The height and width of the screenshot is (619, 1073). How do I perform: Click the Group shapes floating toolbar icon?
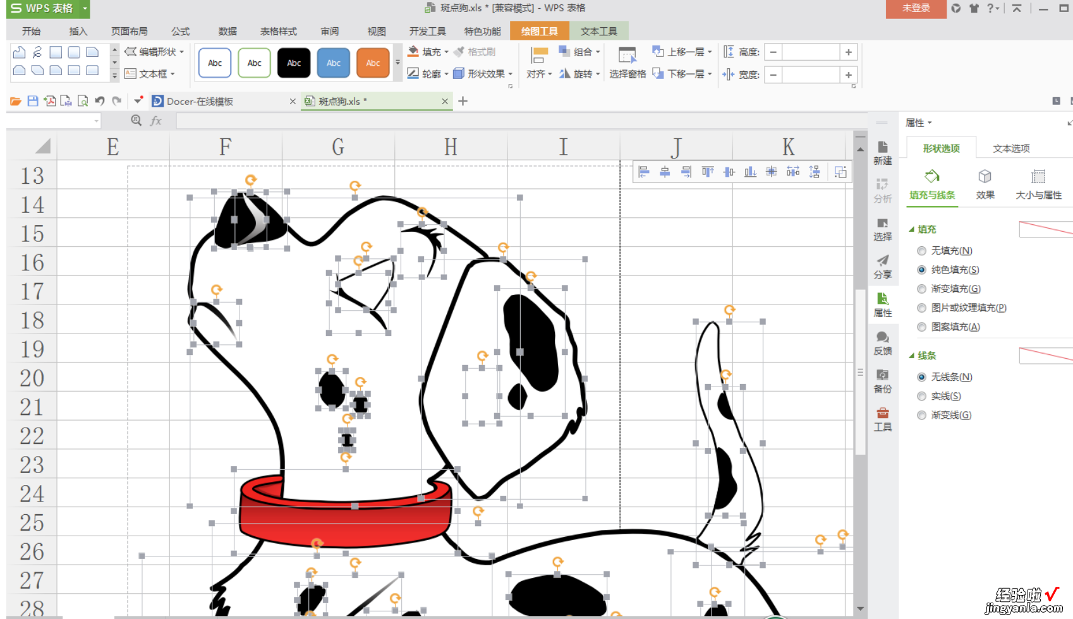tap(840, 172)
